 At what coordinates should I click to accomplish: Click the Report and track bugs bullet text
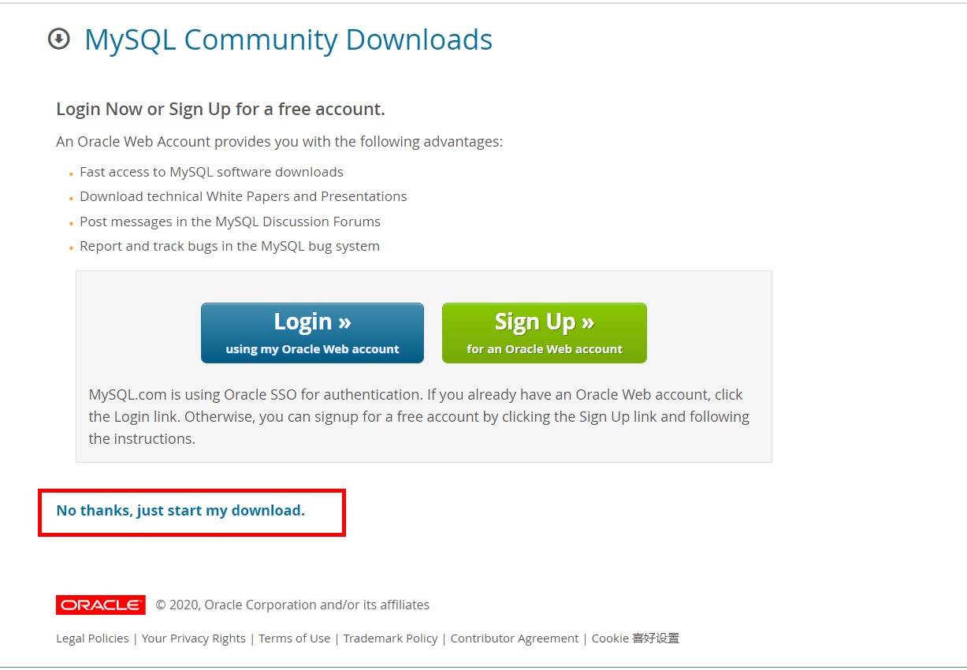coord(229,246)
